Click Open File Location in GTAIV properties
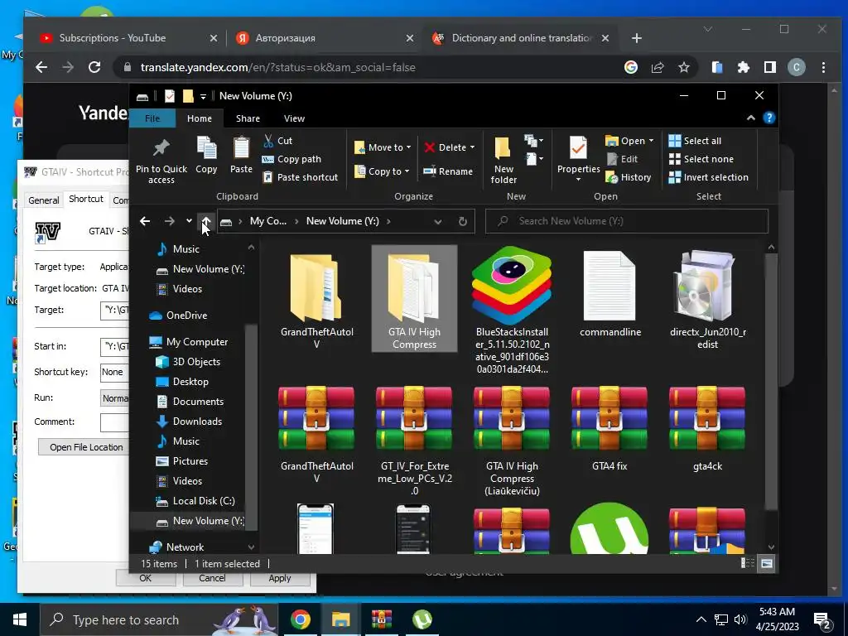 click(x=84, y=447)
